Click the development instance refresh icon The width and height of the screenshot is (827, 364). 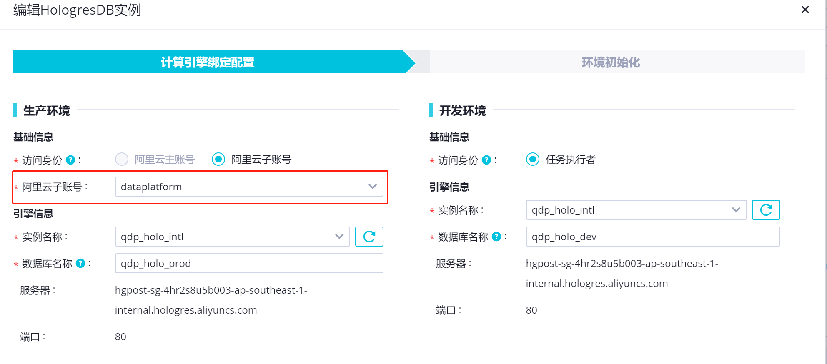tap(766, 210)
